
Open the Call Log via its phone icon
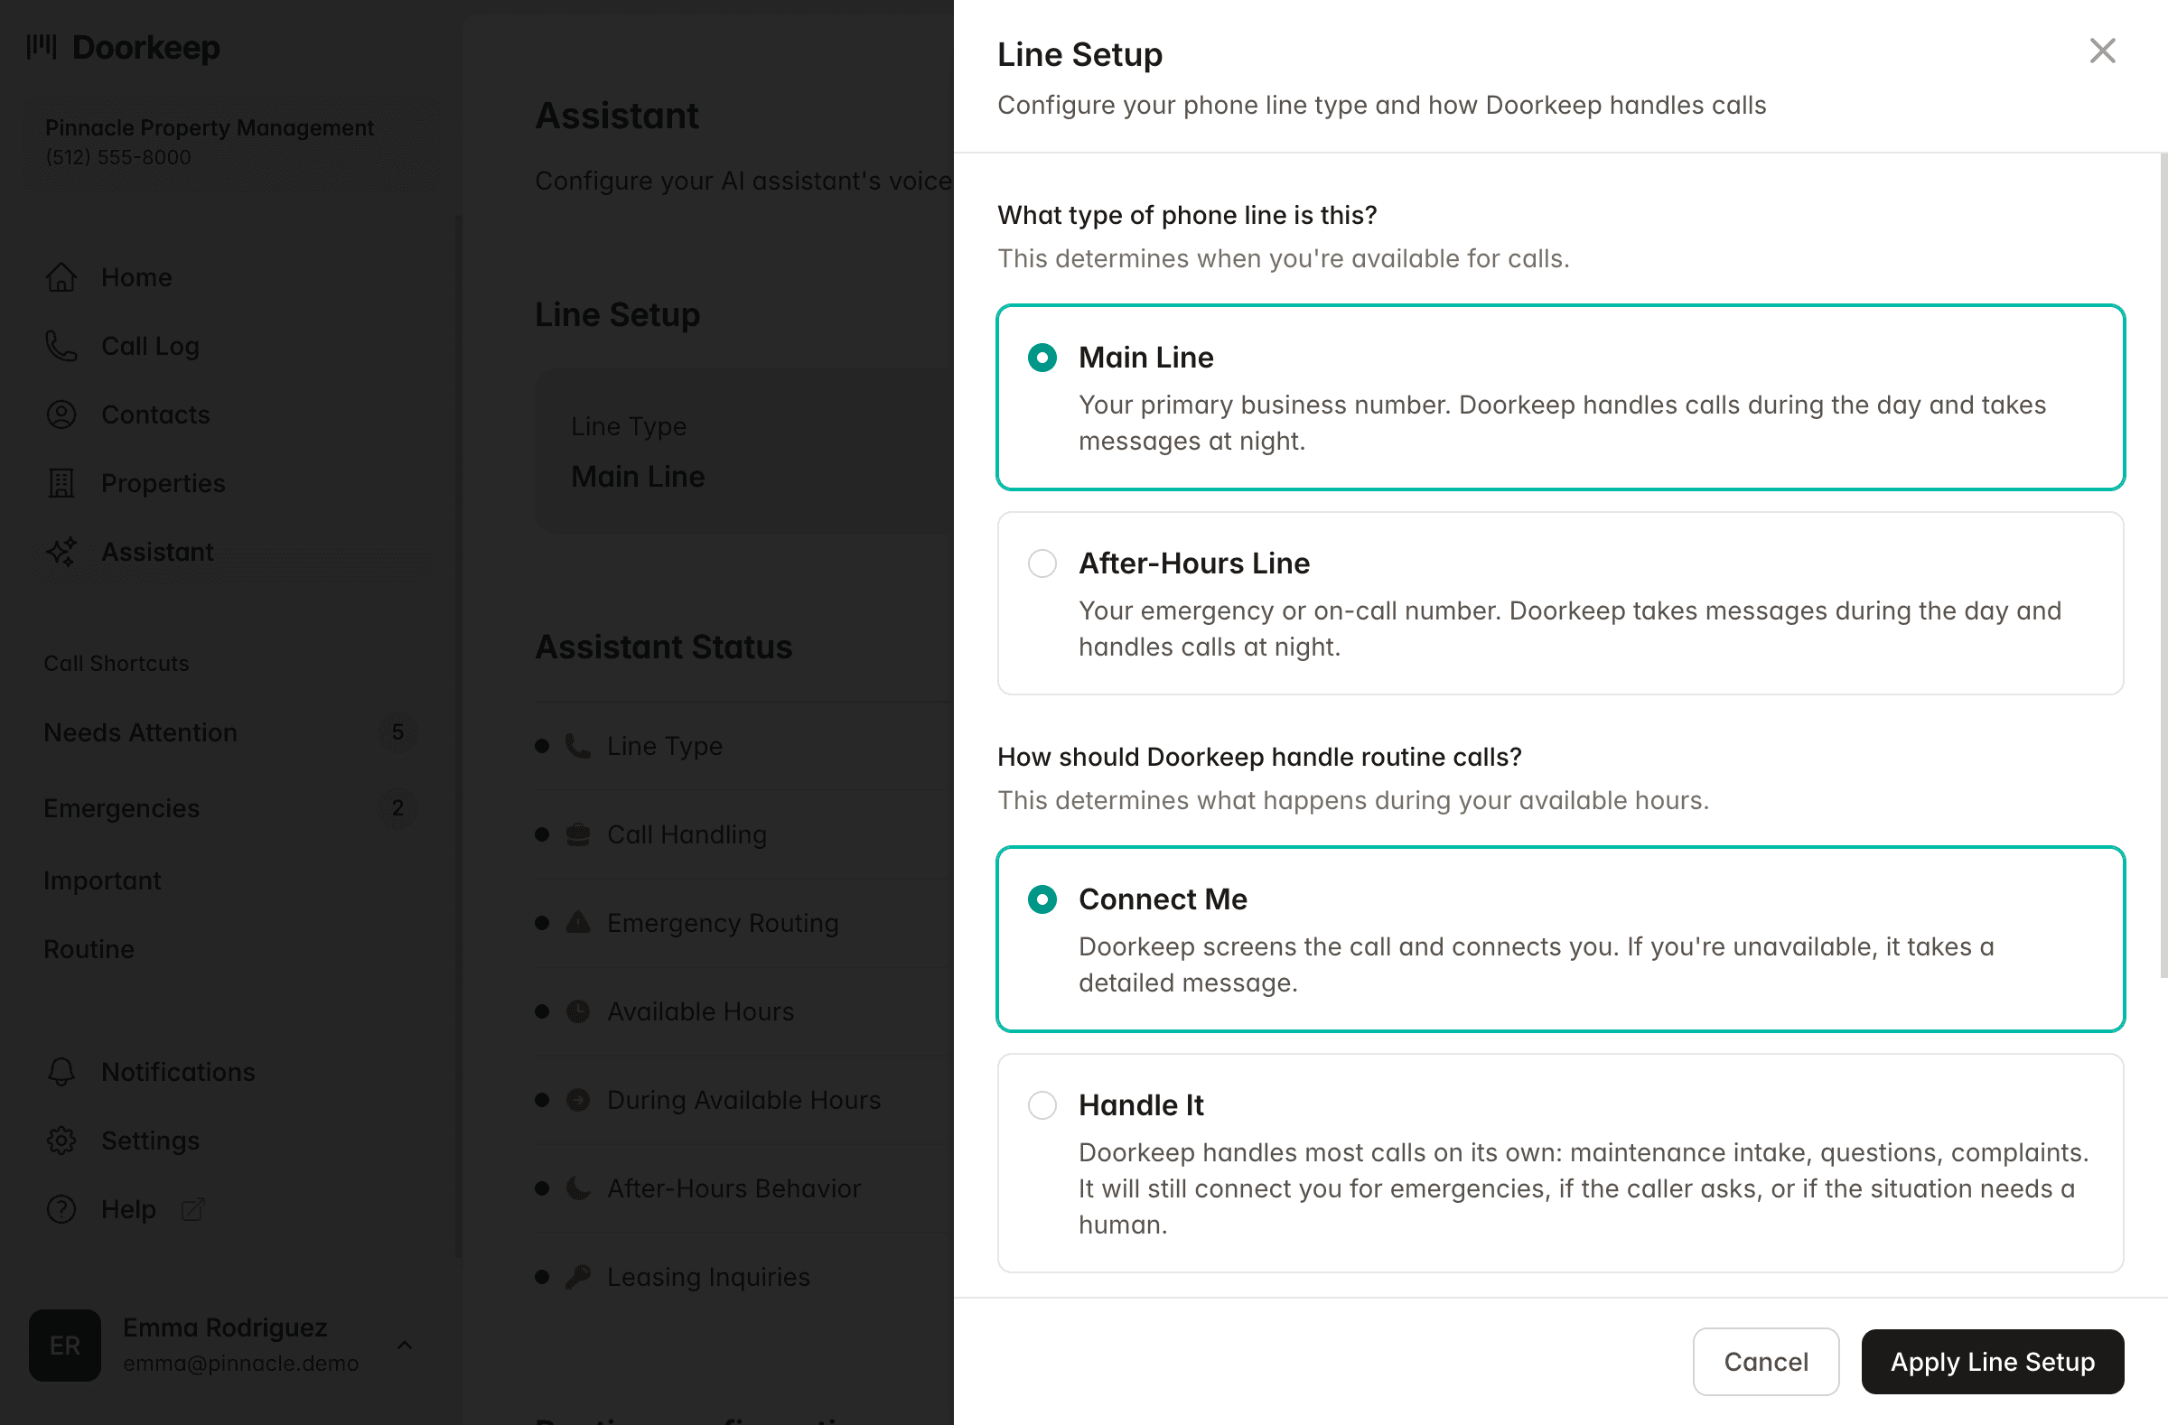(x=61, y=346)
